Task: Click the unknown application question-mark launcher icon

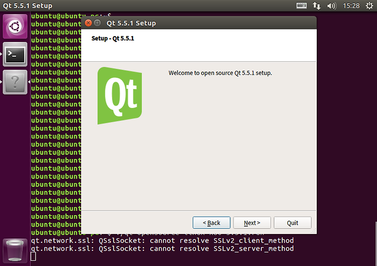Action: coord(15,82)
